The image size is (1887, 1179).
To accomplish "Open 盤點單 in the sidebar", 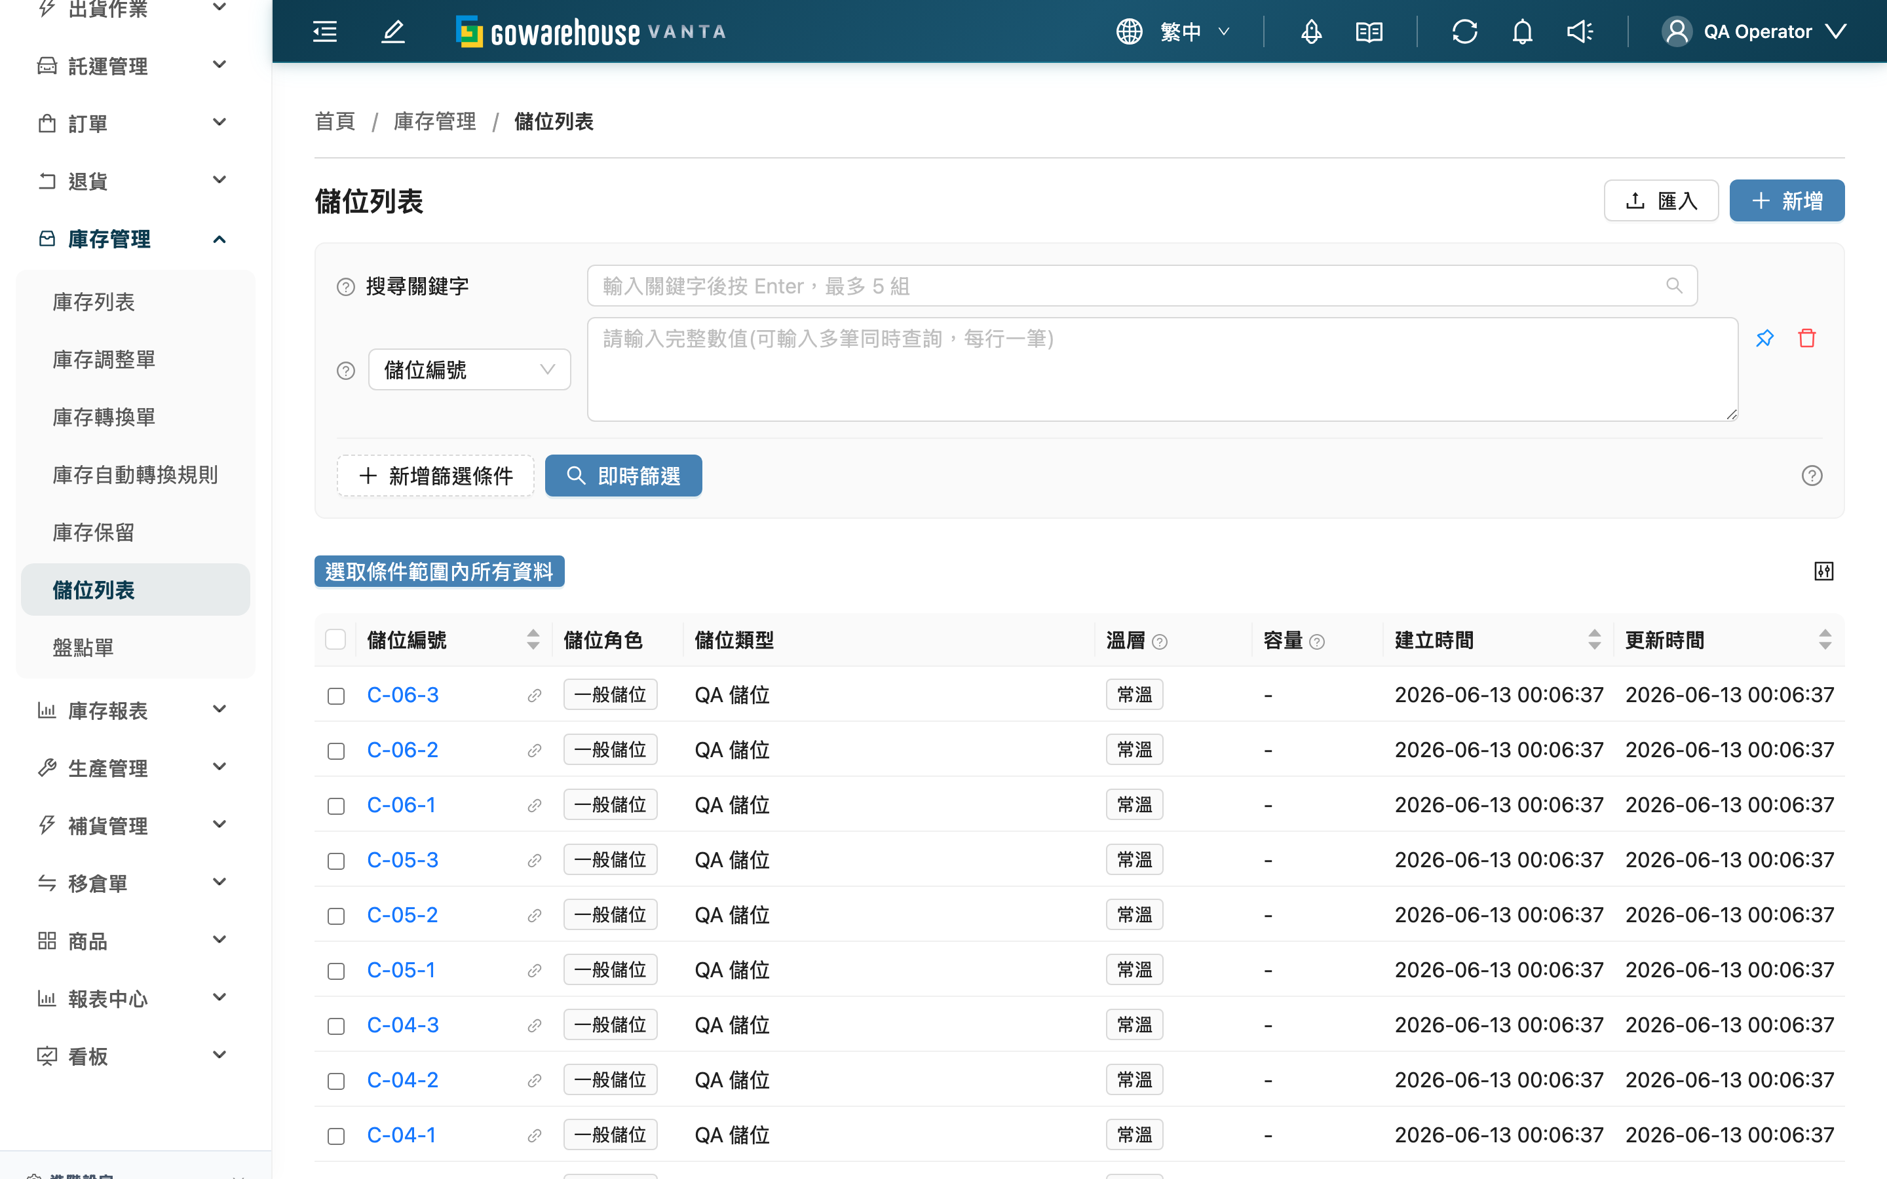I will coord(136,647).
